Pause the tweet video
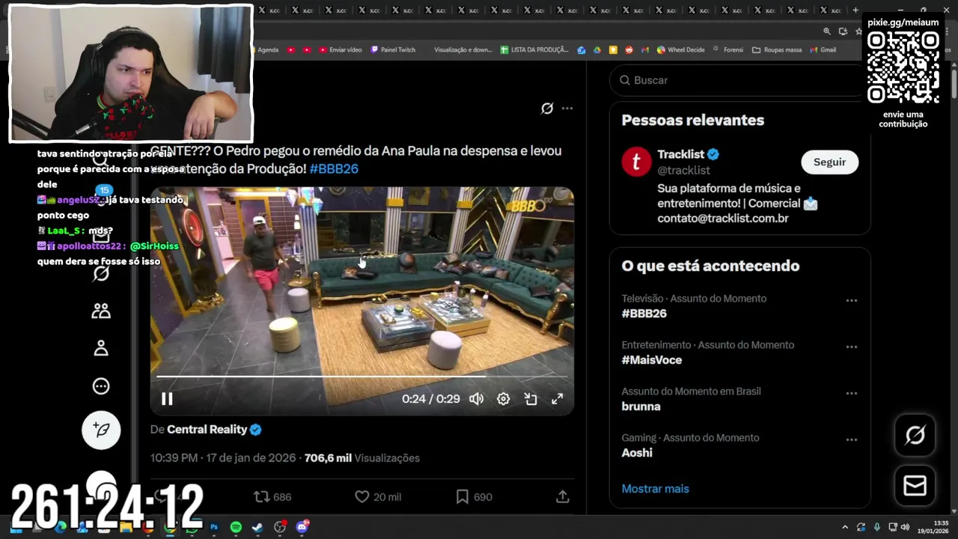The height and width of the screenshot is (539, 958). click(x=167, y=399)
